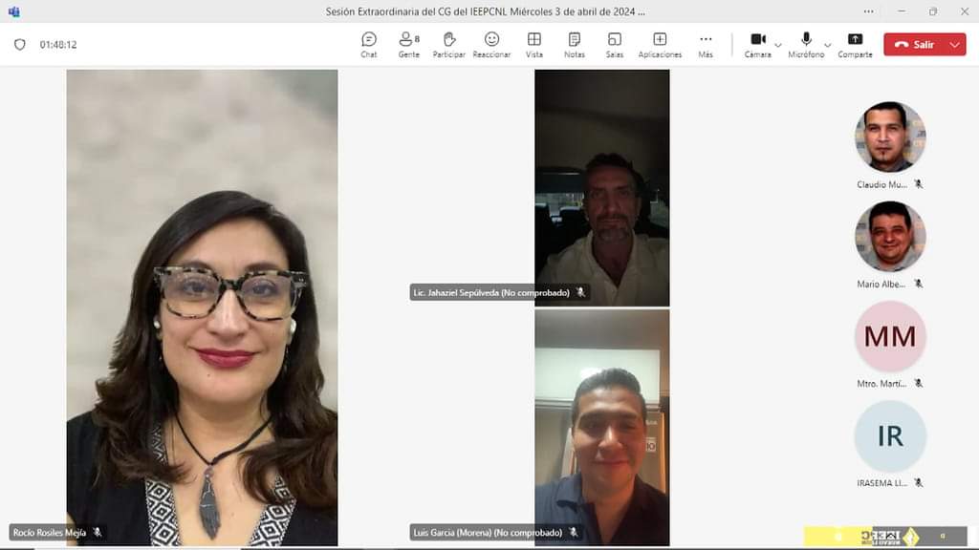Open the Chat panel
979x550 pixels.
point(368,45)
